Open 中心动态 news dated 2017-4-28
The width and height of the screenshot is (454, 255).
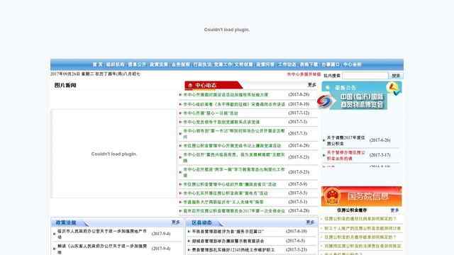click(234, 211)
